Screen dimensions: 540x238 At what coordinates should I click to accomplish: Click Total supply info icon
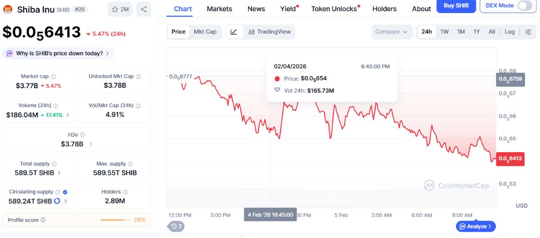coord(54,164)
